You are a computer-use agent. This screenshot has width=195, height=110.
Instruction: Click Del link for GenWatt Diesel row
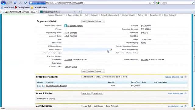(43, 86)
